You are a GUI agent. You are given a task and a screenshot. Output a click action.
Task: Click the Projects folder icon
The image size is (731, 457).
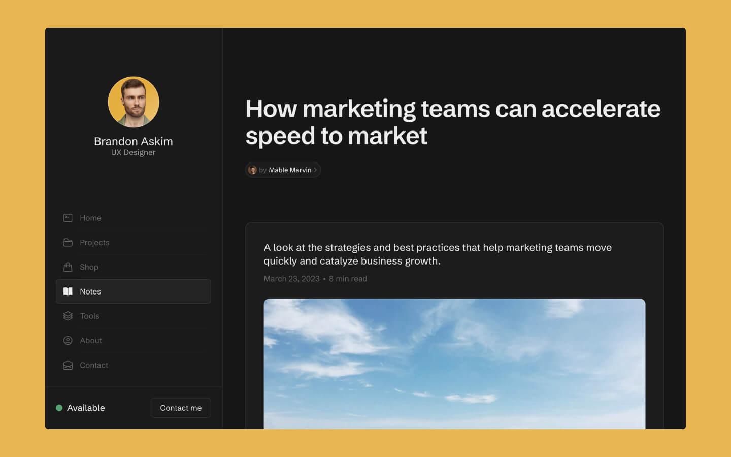click(x=68, y=242)
